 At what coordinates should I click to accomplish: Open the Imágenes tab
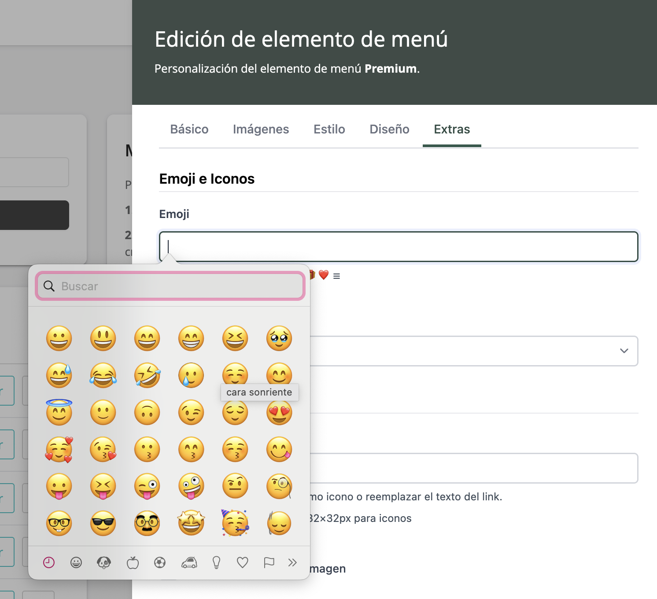pos(261,129)
